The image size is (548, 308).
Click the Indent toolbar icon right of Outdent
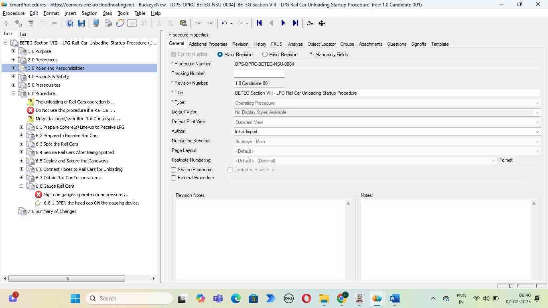pyautogui.click(x=210, y=23)
